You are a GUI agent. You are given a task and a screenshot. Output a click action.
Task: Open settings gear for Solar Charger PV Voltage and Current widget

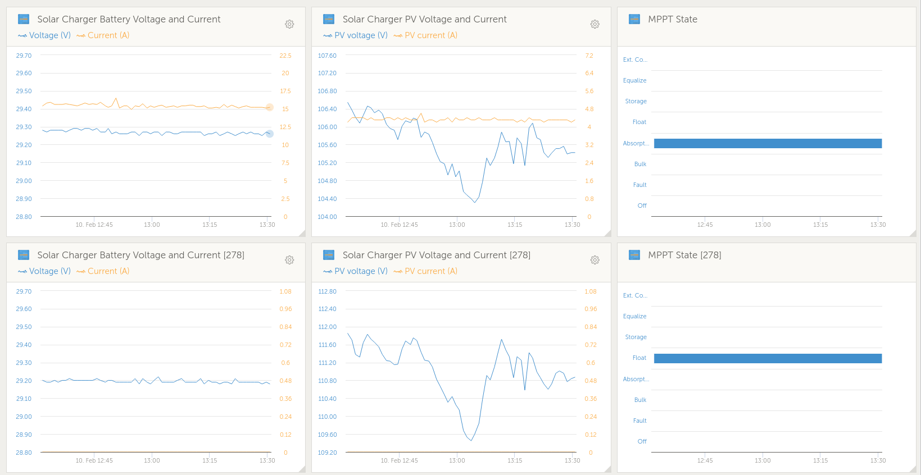[x=595, y=24]
